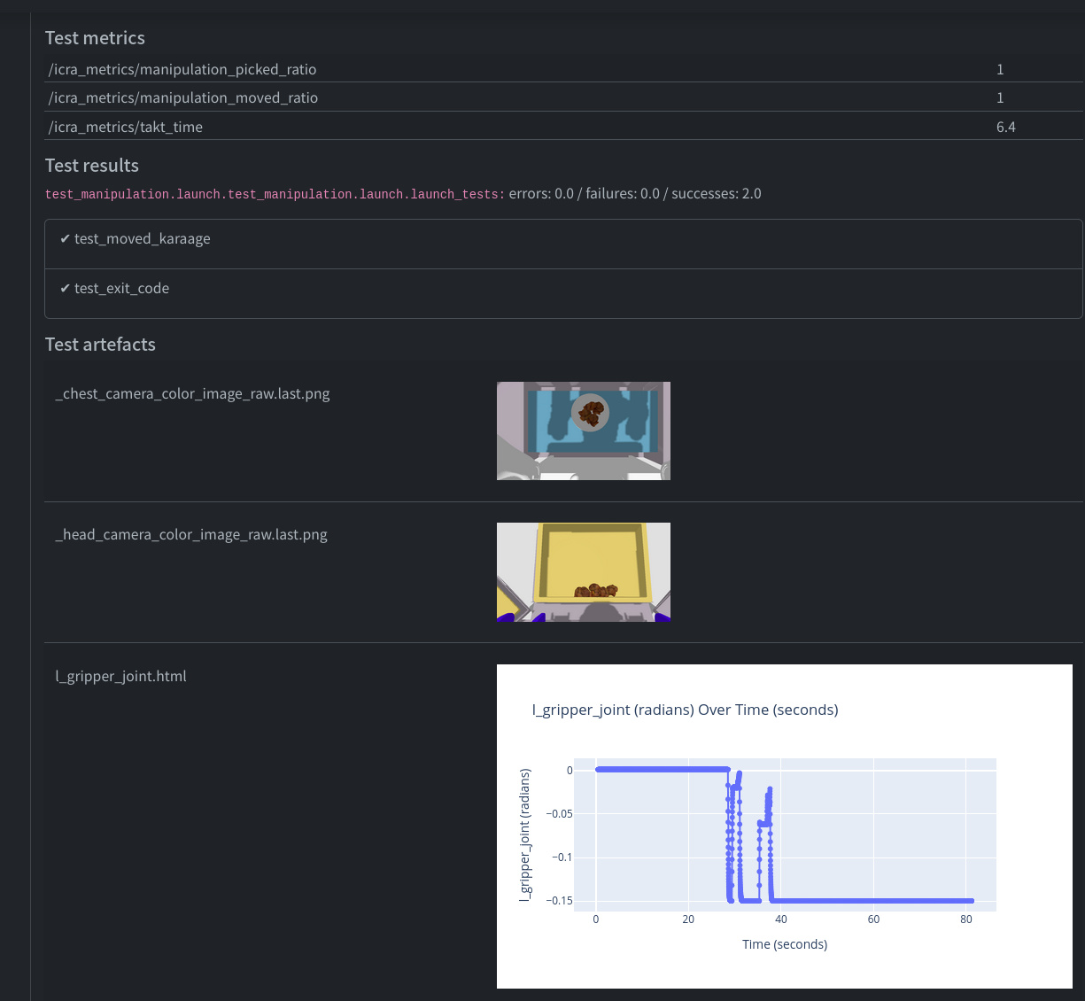Click the checkmark icon beside test_exit_code
1085x1001 pixels.
pos(65,289)
